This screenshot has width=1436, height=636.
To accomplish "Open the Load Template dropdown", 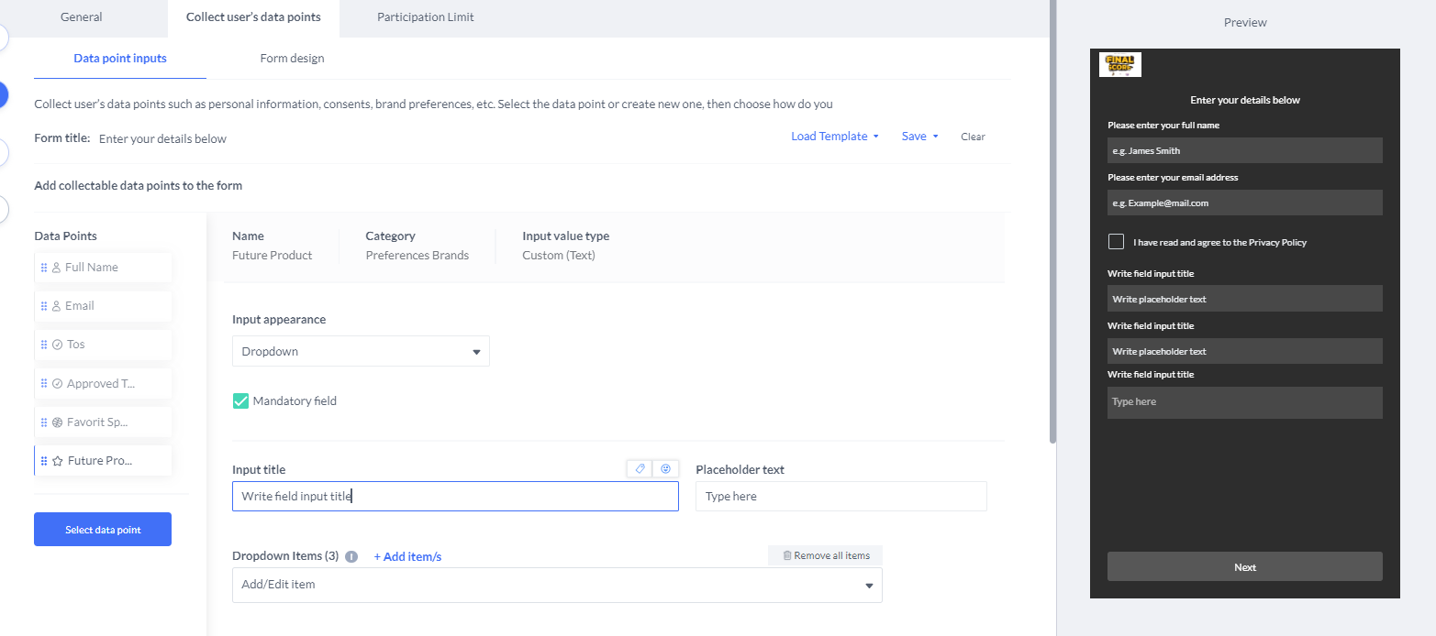I will tap(835, 137).
